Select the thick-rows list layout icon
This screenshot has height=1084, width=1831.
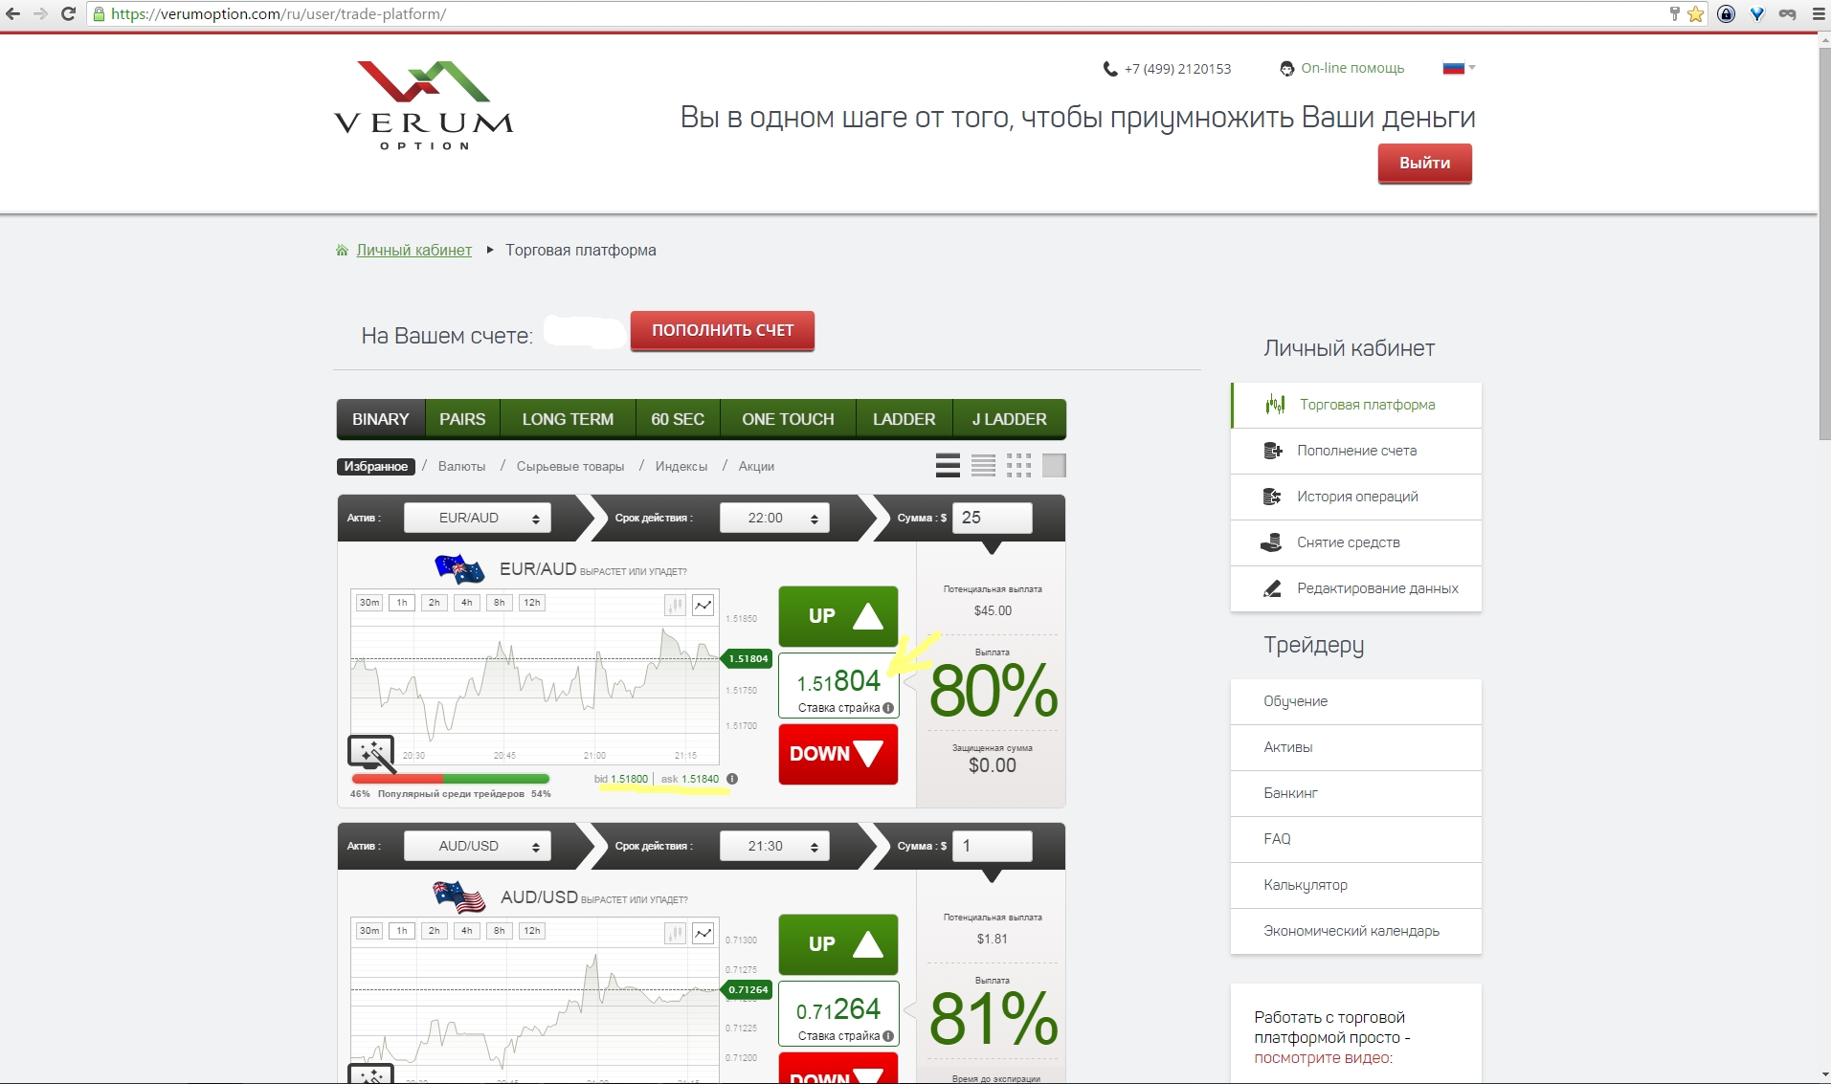[948, 465]
